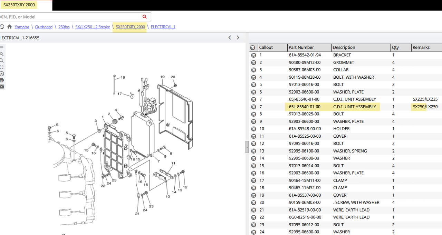Add HOLDER 61A-85548-00-00 to cart

253,129
